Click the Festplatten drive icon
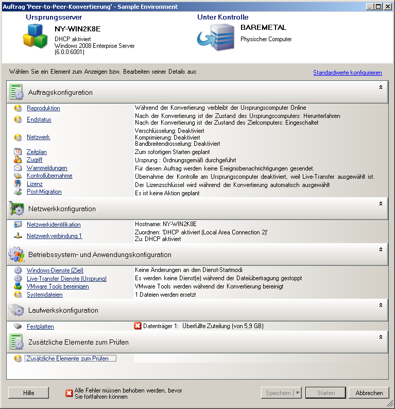 (18, 326)
